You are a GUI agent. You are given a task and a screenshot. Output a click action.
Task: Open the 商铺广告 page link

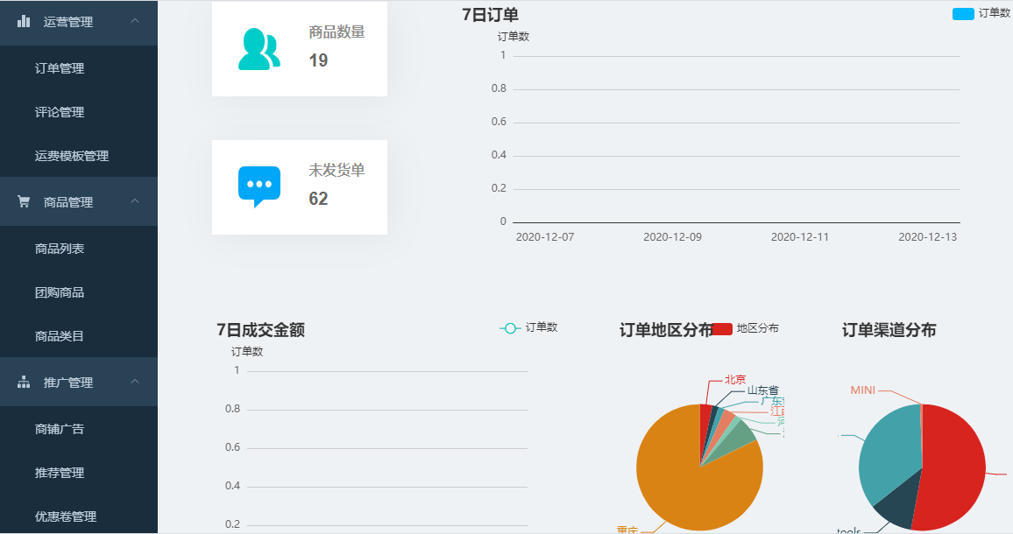[60, 429]
